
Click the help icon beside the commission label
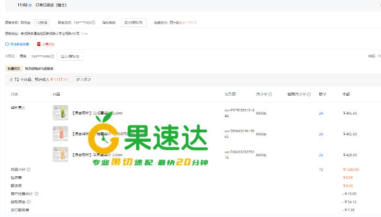click(28, 202)
